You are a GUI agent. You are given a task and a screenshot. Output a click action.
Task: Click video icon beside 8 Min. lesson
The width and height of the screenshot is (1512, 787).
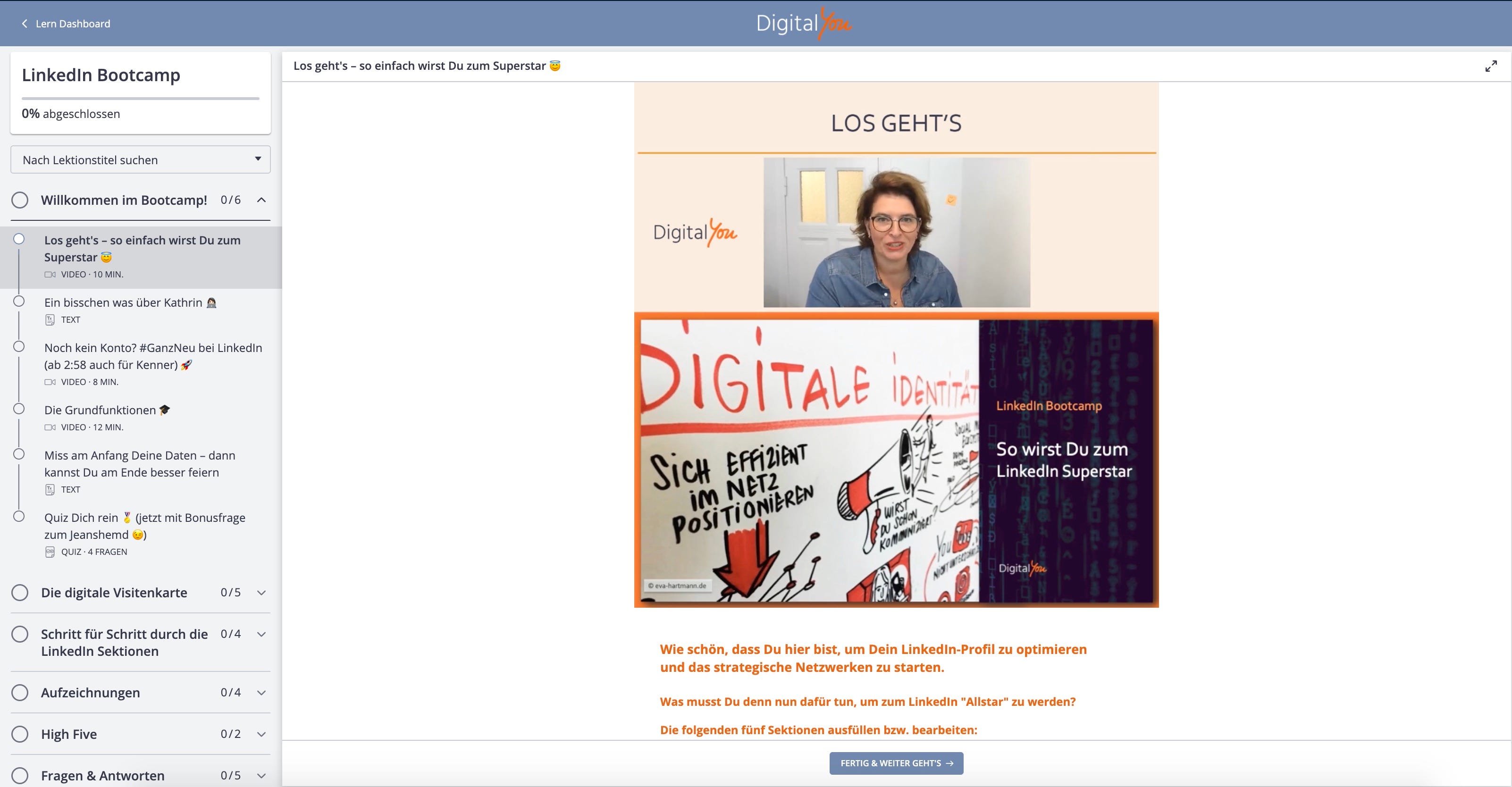click(50, 382)
